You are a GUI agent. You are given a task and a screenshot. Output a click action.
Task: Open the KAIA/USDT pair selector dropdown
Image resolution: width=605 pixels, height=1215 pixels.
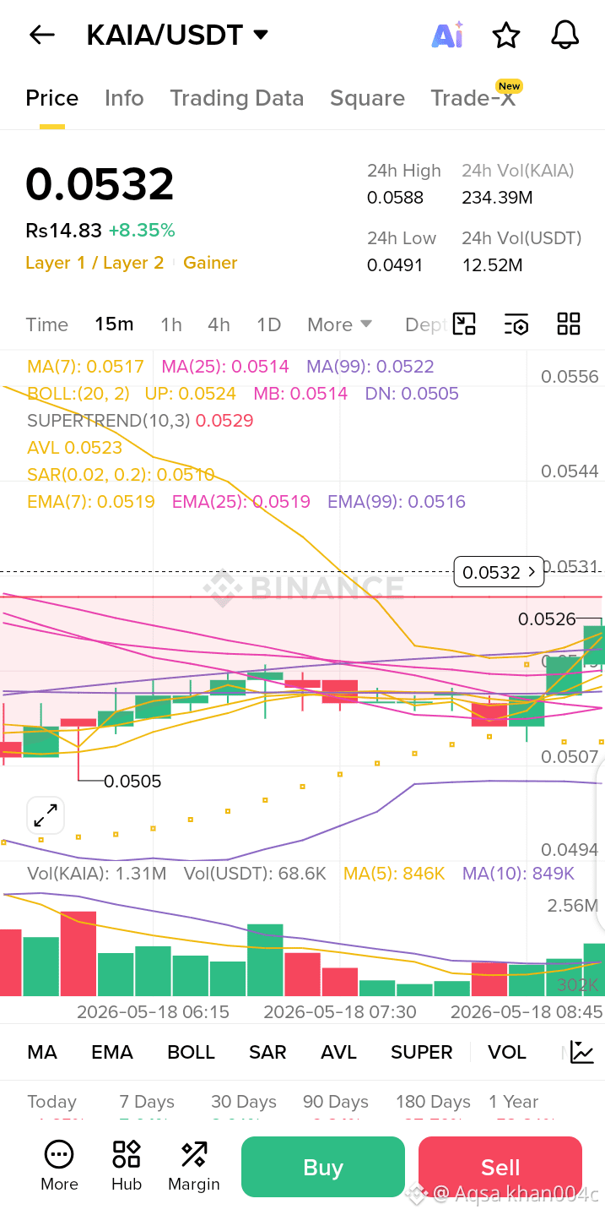(177, 35)
